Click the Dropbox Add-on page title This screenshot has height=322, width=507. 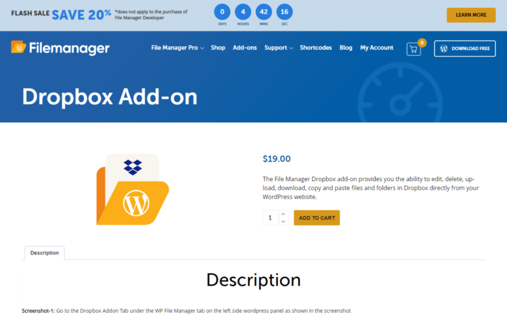pos(109,97)
